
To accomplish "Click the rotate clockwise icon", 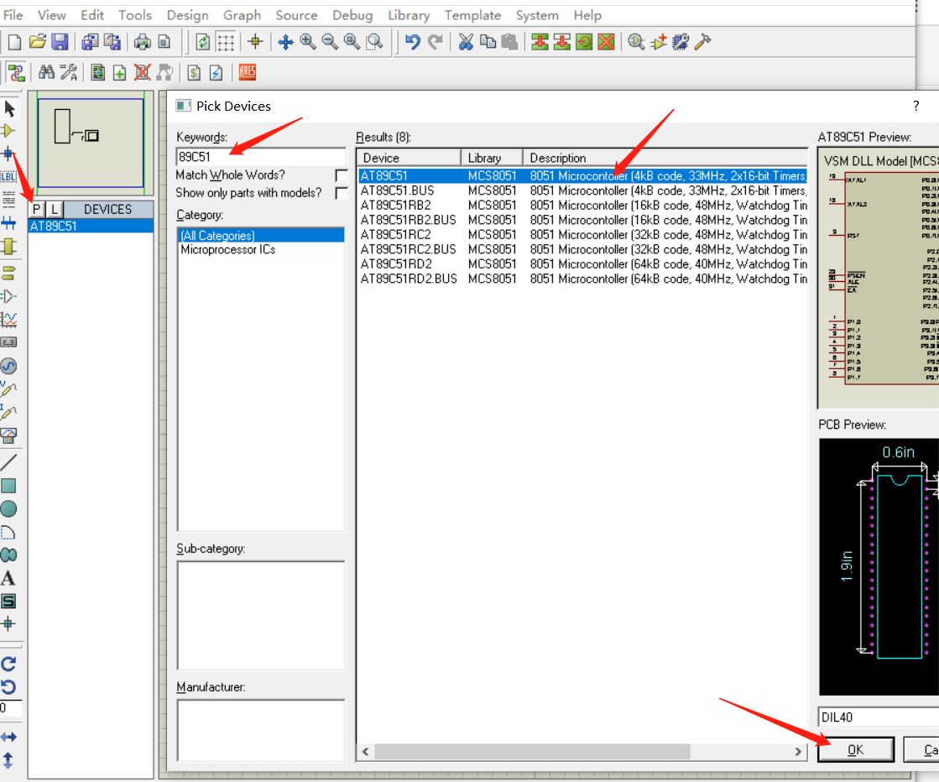I will [8, 664].
